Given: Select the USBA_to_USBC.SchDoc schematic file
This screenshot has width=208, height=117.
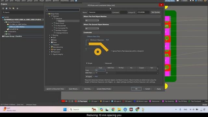Looking at the screenshot, I should [18, 24].
